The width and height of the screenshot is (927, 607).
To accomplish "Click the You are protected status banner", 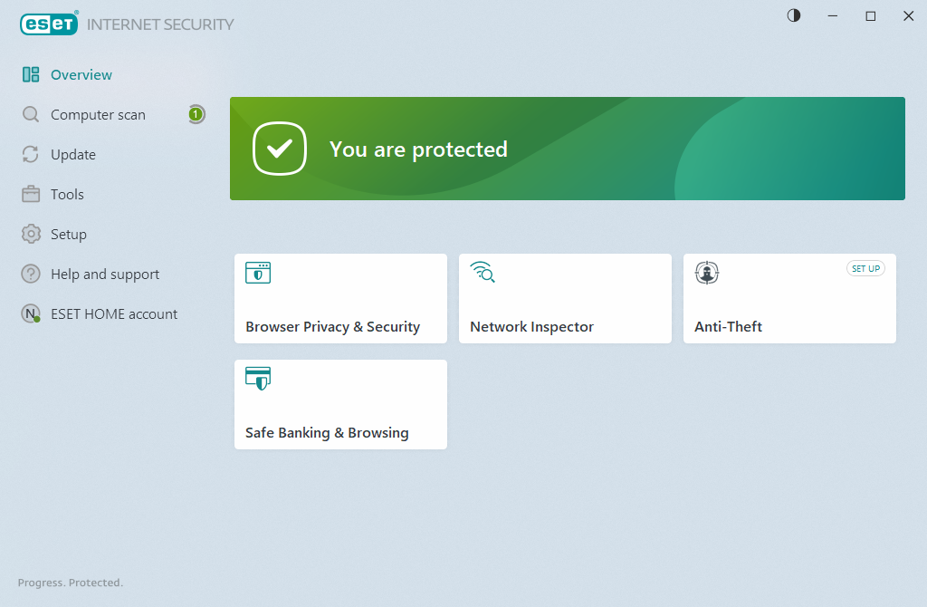I will (567, 149).
